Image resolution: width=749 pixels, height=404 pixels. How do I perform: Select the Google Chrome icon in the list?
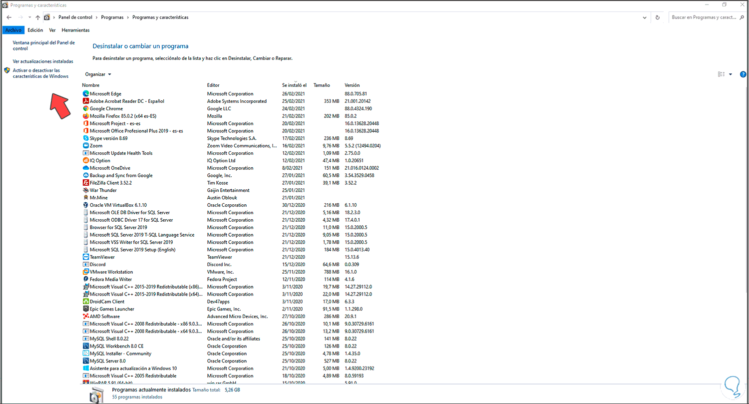click(86, 108)
